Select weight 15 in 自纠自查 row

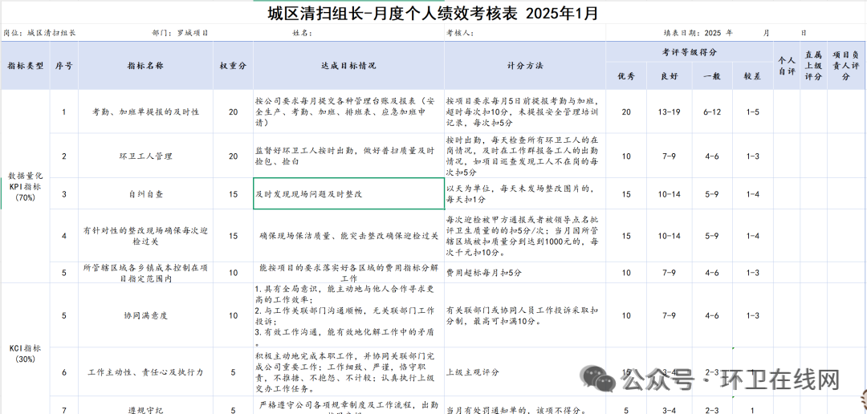[x=234, y=194]
